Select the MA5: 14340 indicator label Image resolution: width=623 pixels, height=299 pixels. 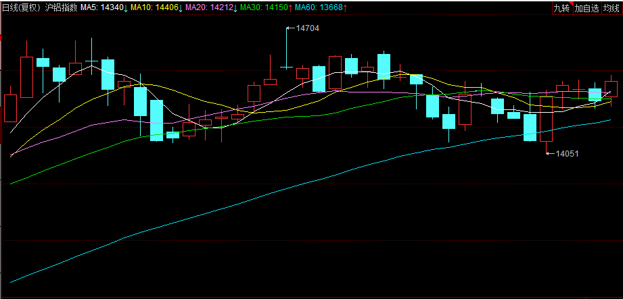coord(103,7)
